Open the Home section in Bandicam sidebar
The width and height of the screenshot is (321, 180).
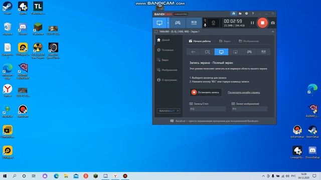pos(164,40)
